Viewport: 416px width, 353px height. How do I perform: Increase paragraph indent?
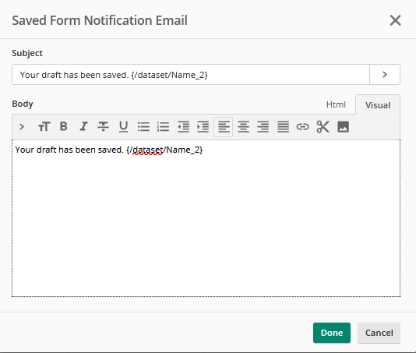[x=203, y=127]
